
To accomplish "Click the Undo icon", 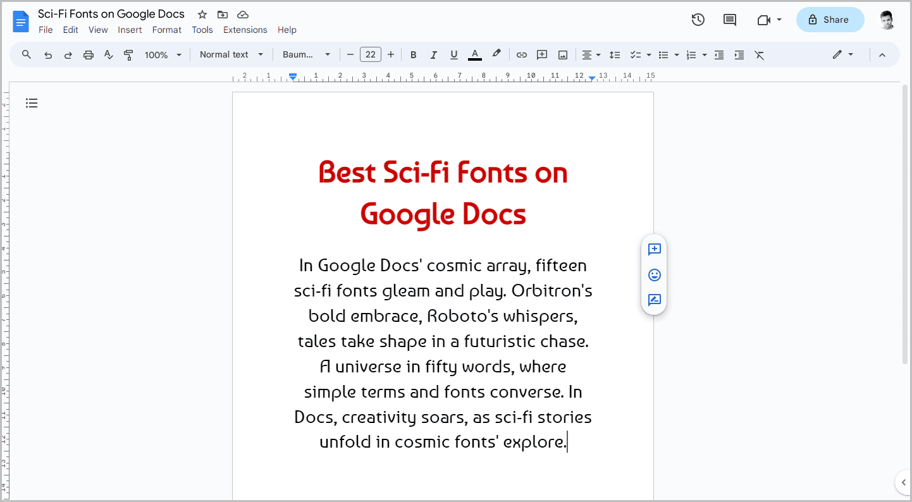I will [48, 54].
